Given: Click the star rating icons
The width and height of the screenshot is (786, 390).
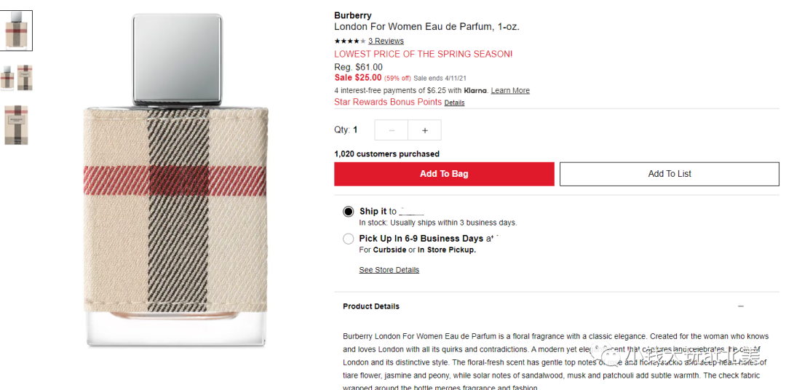Looking at the screenshot, I should [x=350, y=41].
